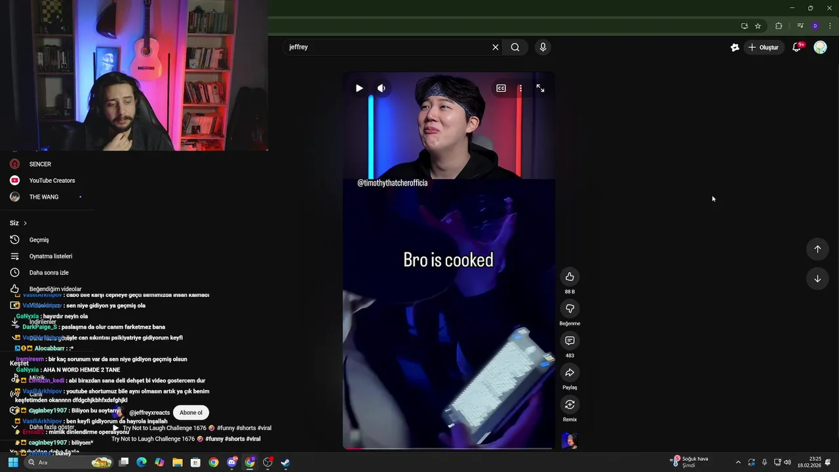Open Microsoft Store from taskbar
839x472 pixels.
coord(195,462)
